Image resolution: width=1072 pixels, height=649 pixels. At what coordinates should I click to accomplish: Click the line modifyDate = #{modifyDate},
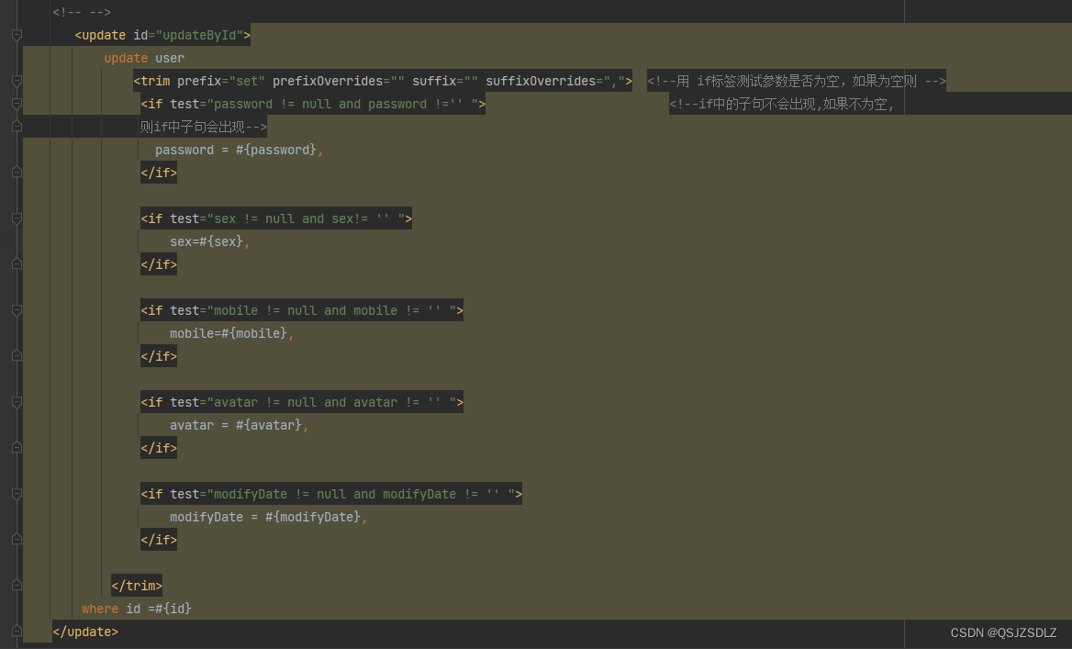tap(269, 517)
